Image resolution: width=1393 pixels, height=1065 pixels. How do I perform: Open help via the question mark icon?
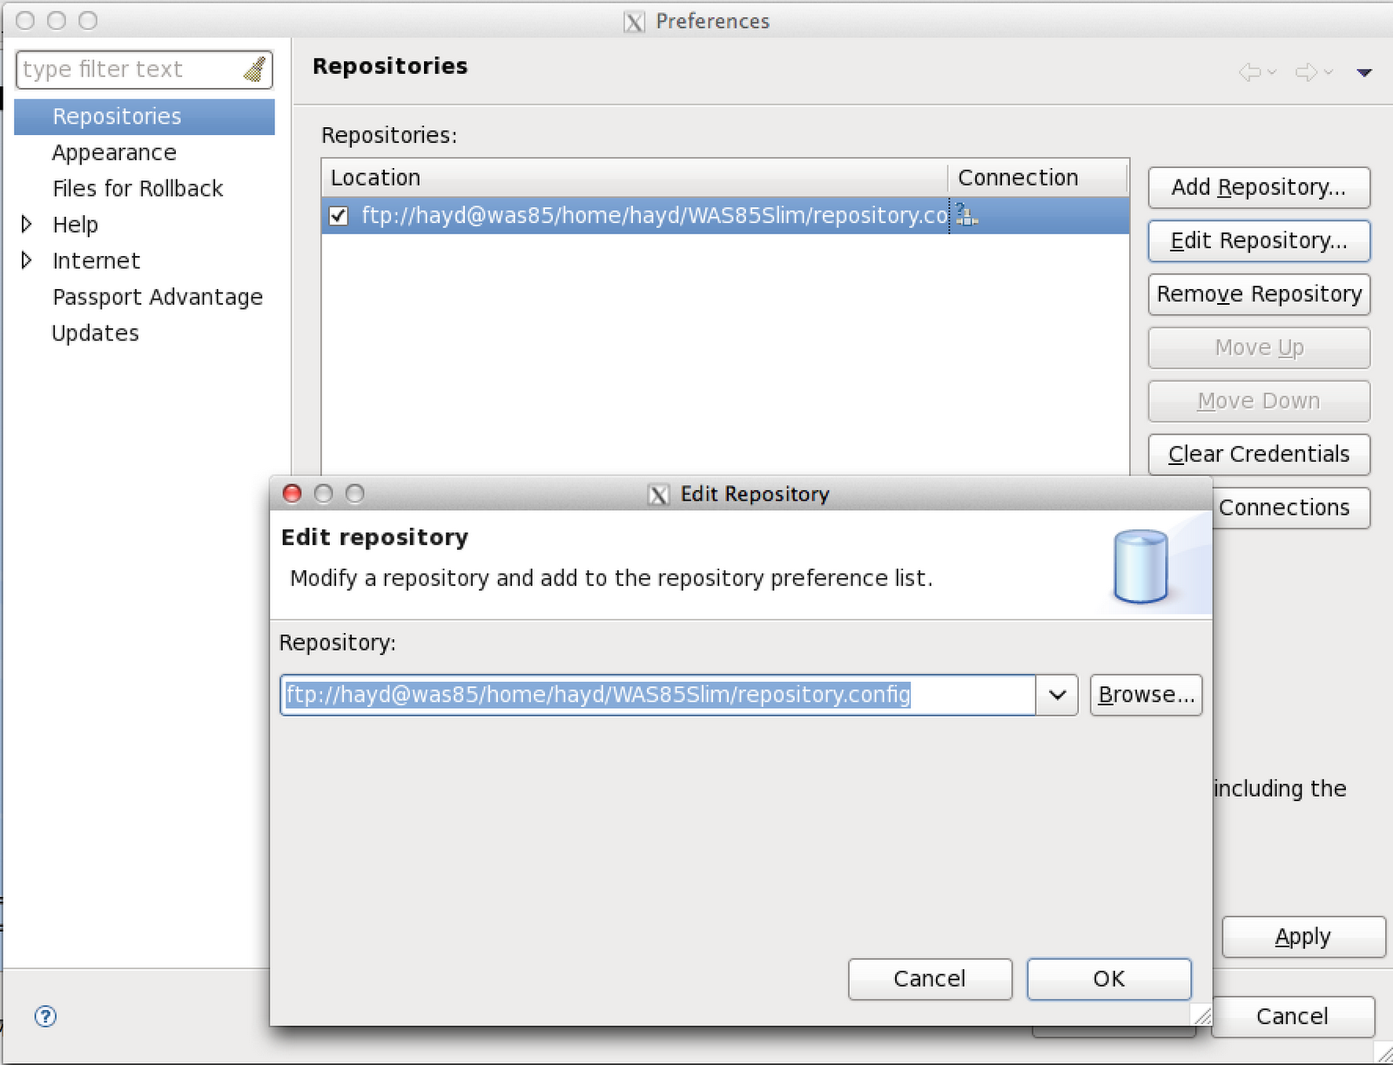pos(45,1016)
